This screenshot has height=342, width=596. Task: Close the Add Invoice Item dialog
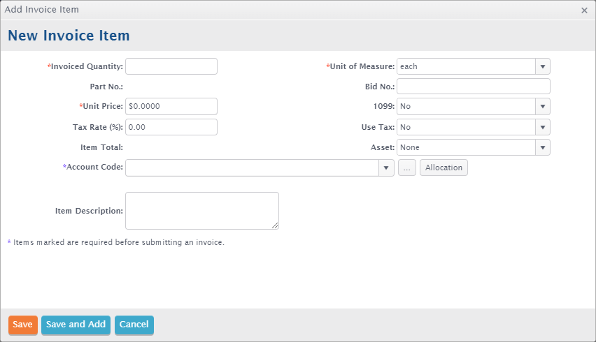click(584, 10)
